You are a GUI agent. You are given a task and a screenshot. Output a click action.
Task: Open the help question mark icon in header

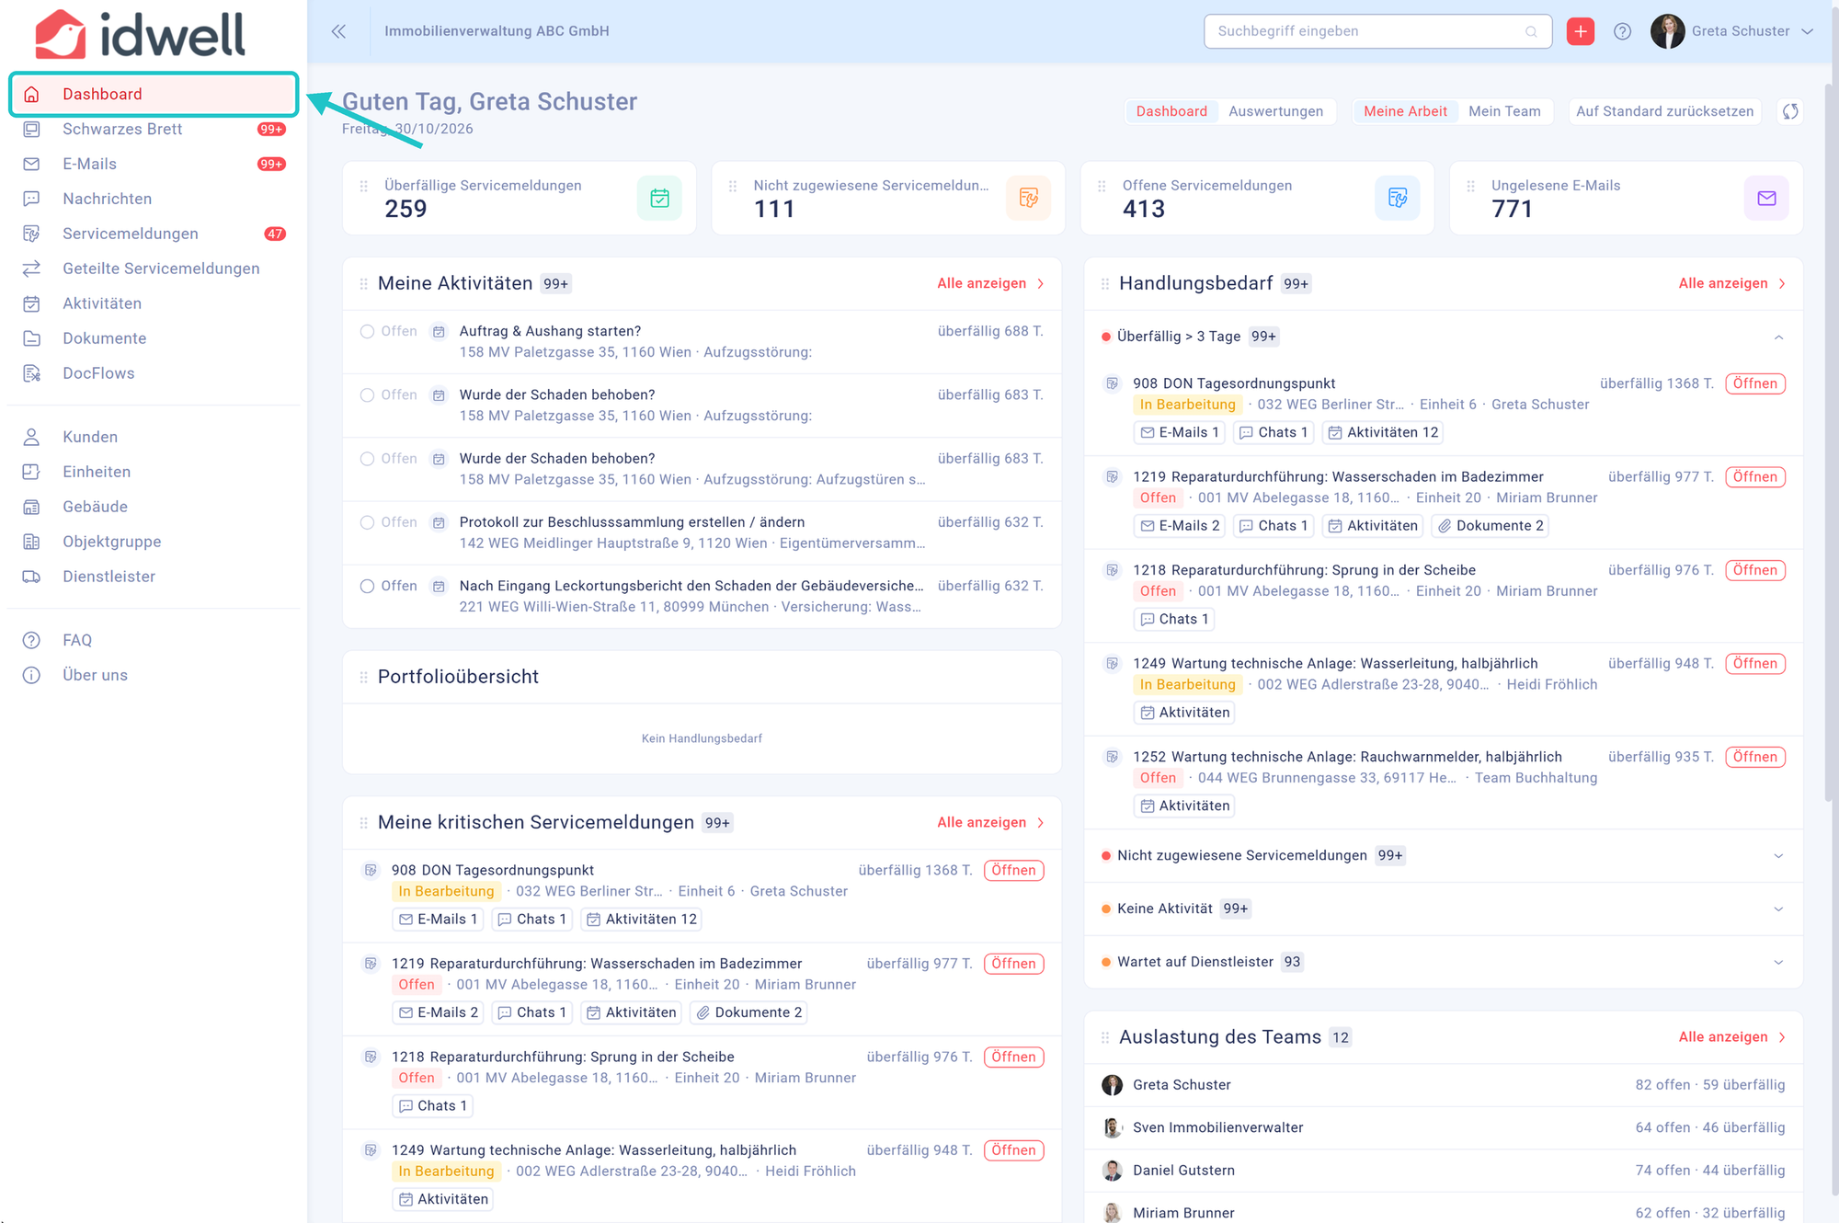click(x=1622, y=31)
